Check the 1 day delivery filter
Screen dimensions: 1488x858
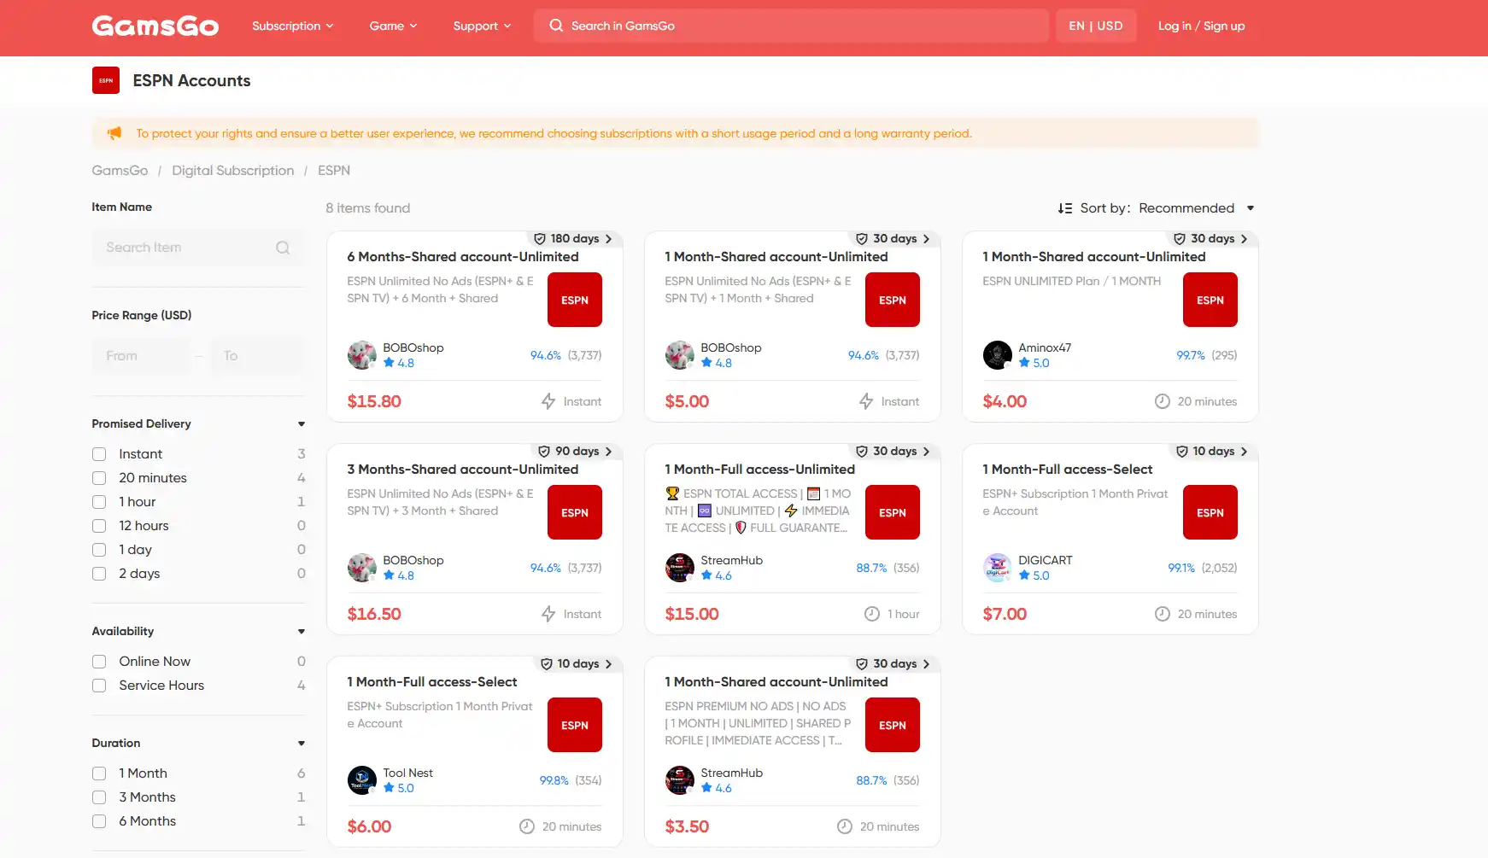99,550
